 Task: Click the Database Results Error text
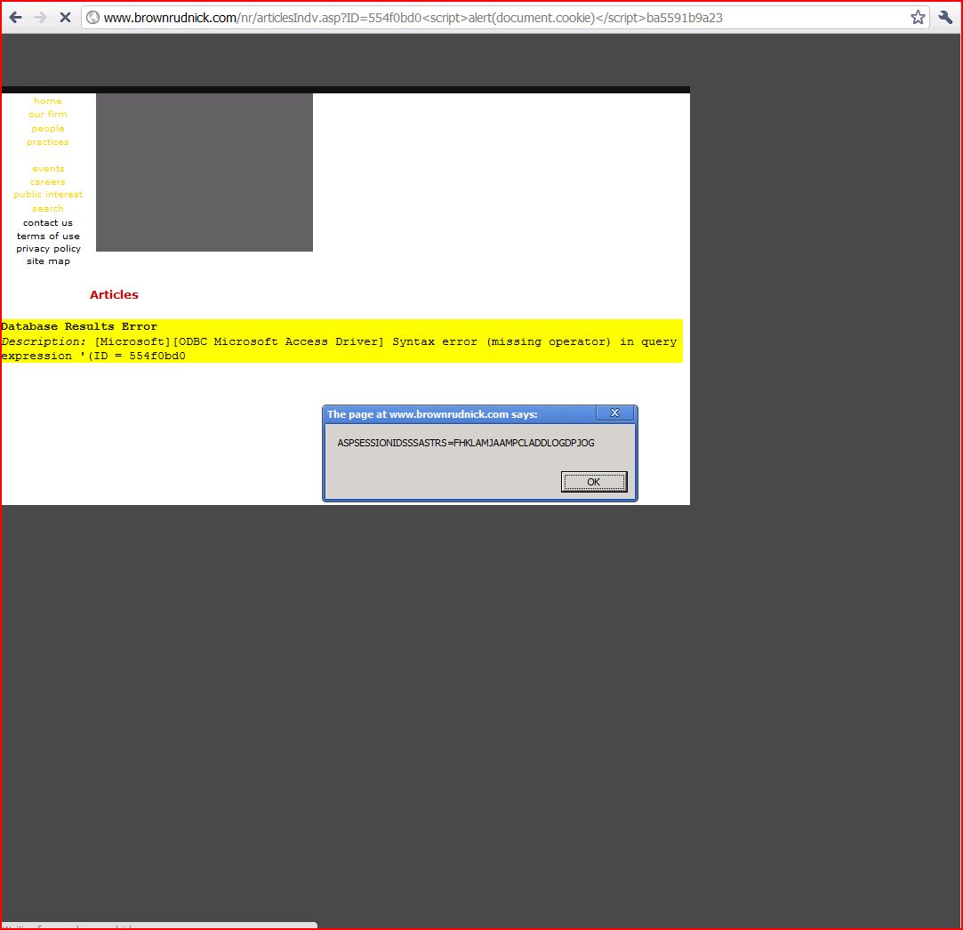pyautogui.click(x=79, y=327)
